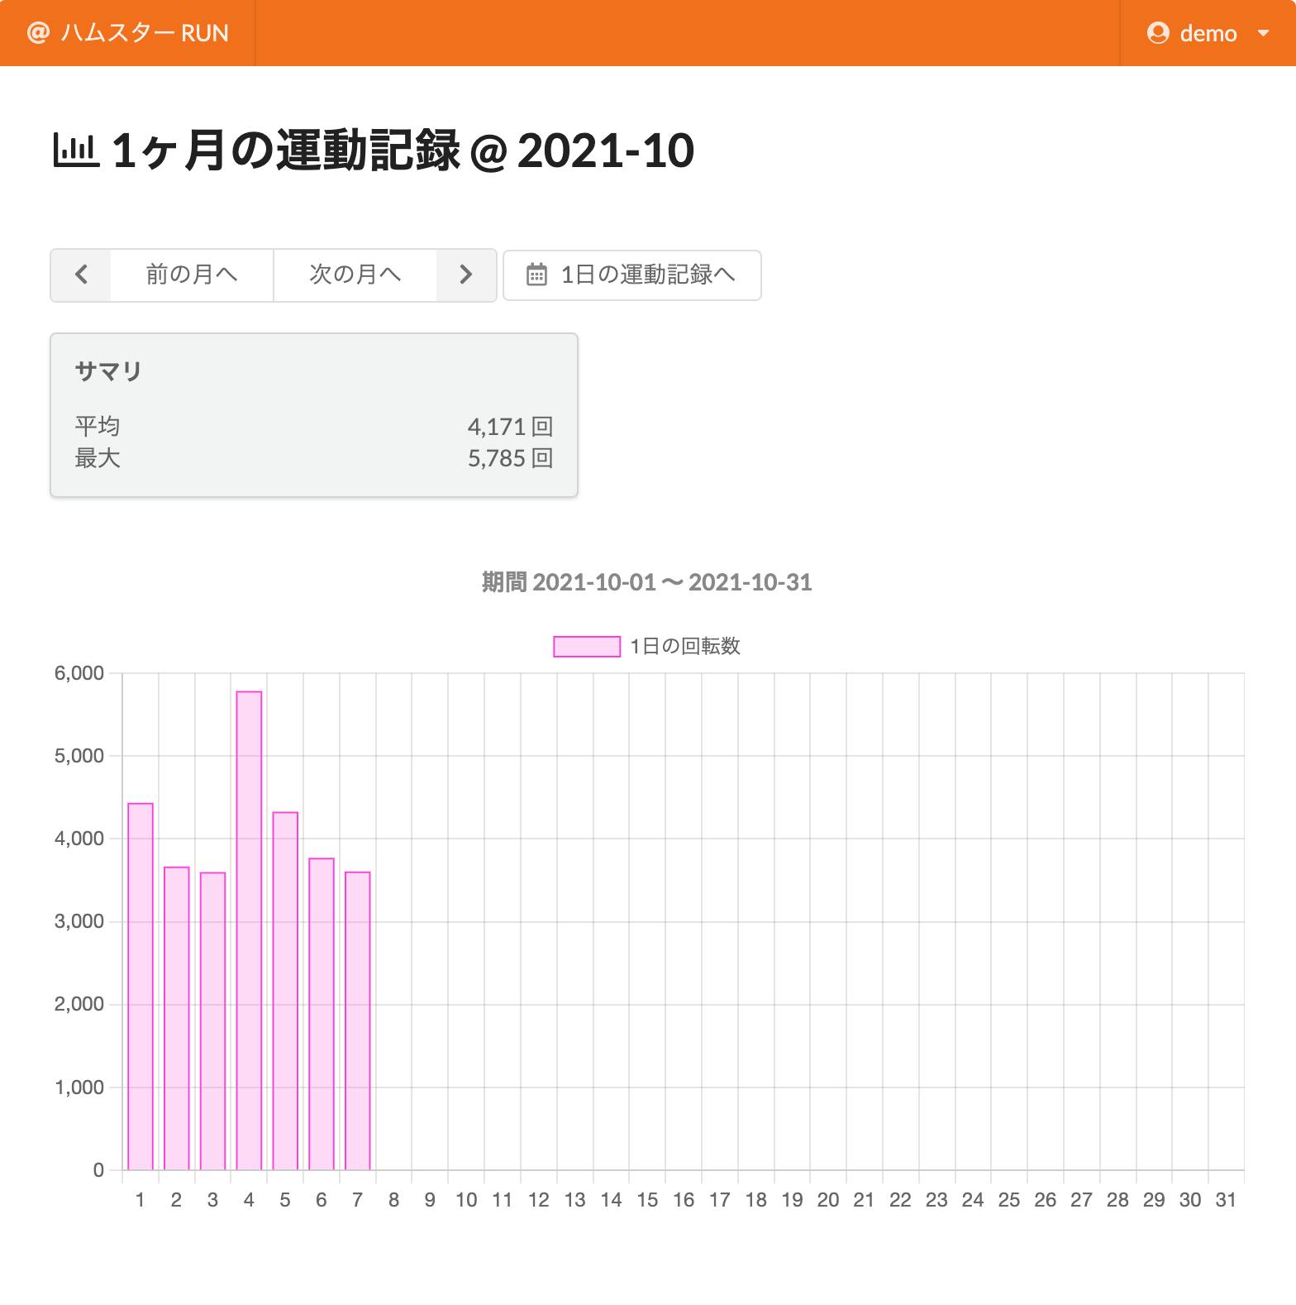The image size is (1296, 1305).
Task: Click the left chevron previous-month icon
Action: tap(81, 275)
